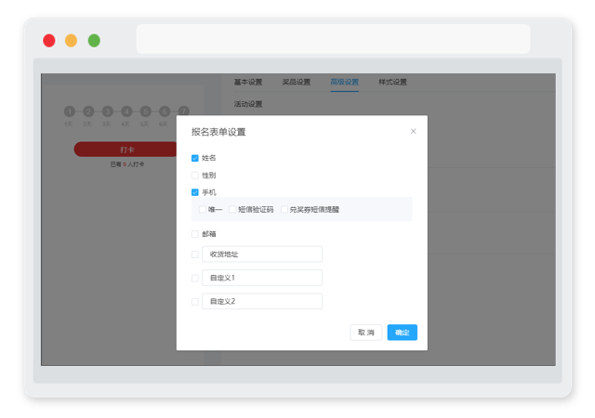Select day 5 circle in check-in progress
This screenshot has width=595, height=418.
[x=145, y=111]
